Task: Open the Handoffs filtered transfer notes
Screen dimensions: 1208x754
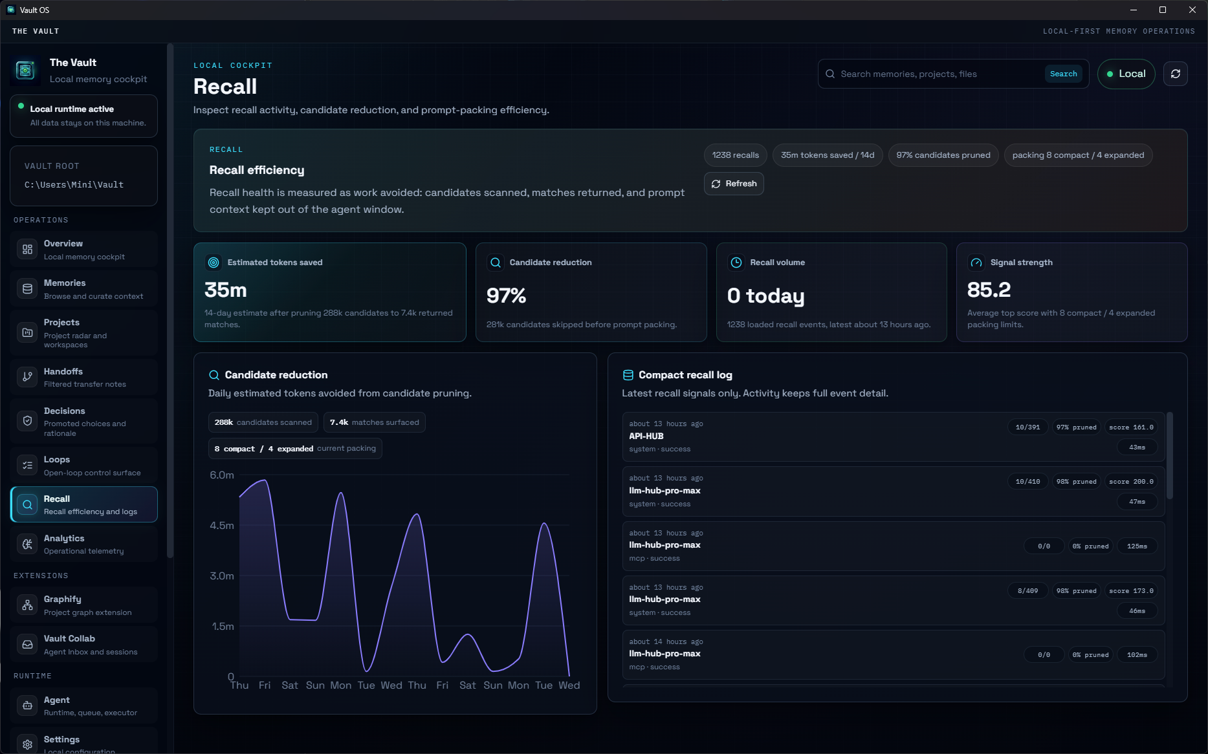Action: 84,377
